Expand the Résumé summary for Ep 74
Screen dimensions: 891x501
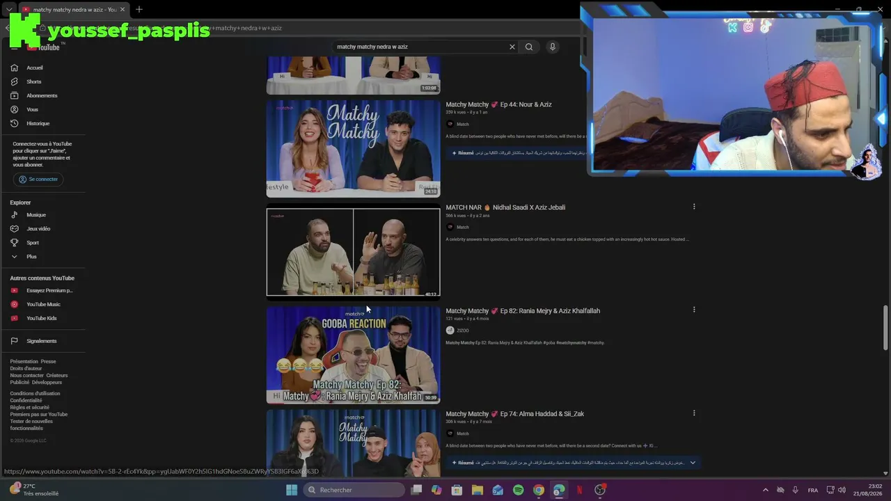pos(692,463)
